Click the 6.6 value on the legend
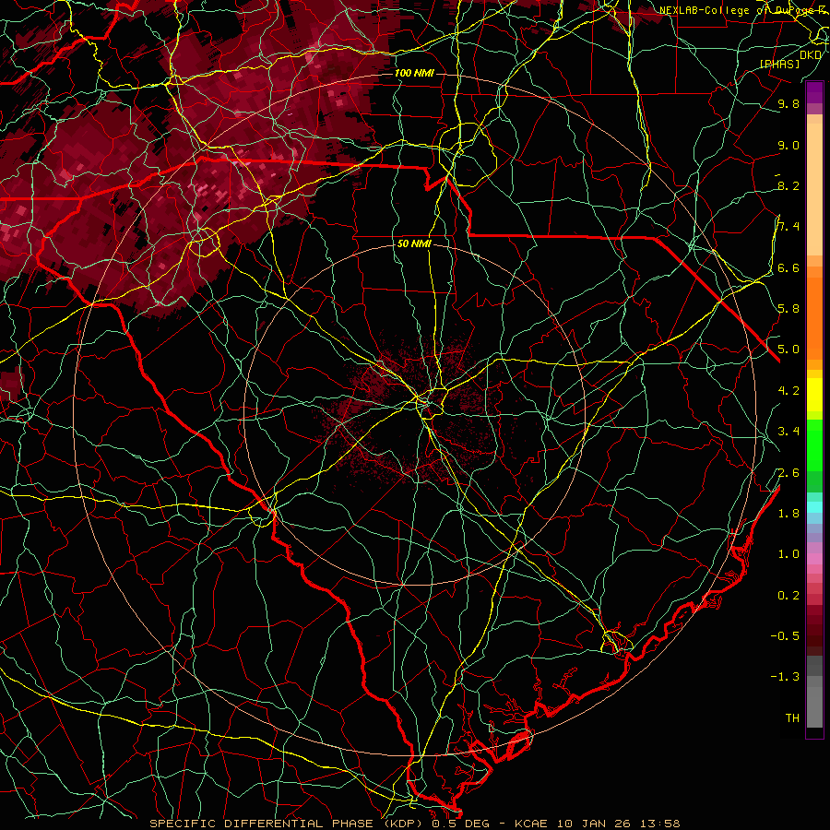Viewport: 830px width, 830px height. (x=788, y=267)
